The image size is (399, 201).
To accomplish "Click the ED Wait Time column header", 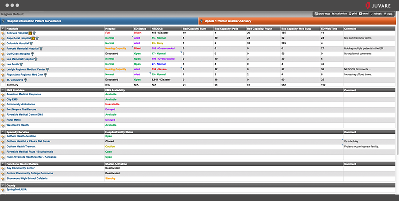I will click(331, 29).
